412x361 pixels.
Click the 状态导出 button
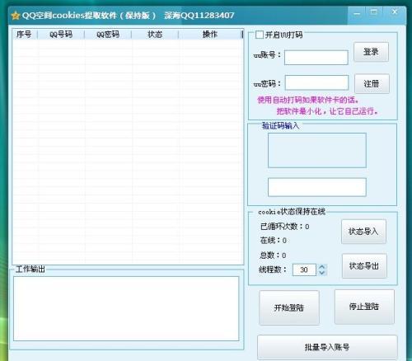click(x=364, y=266)
